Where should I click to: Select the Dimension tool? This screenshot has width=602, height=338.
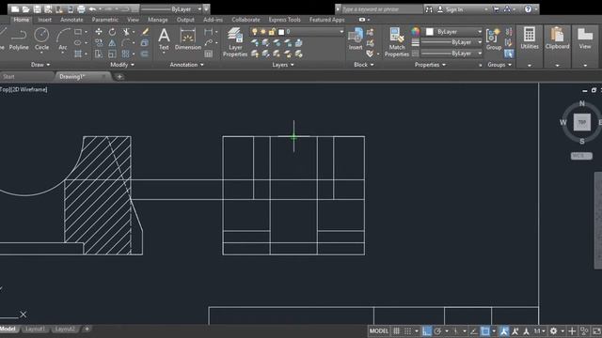[x=188, y=39]
